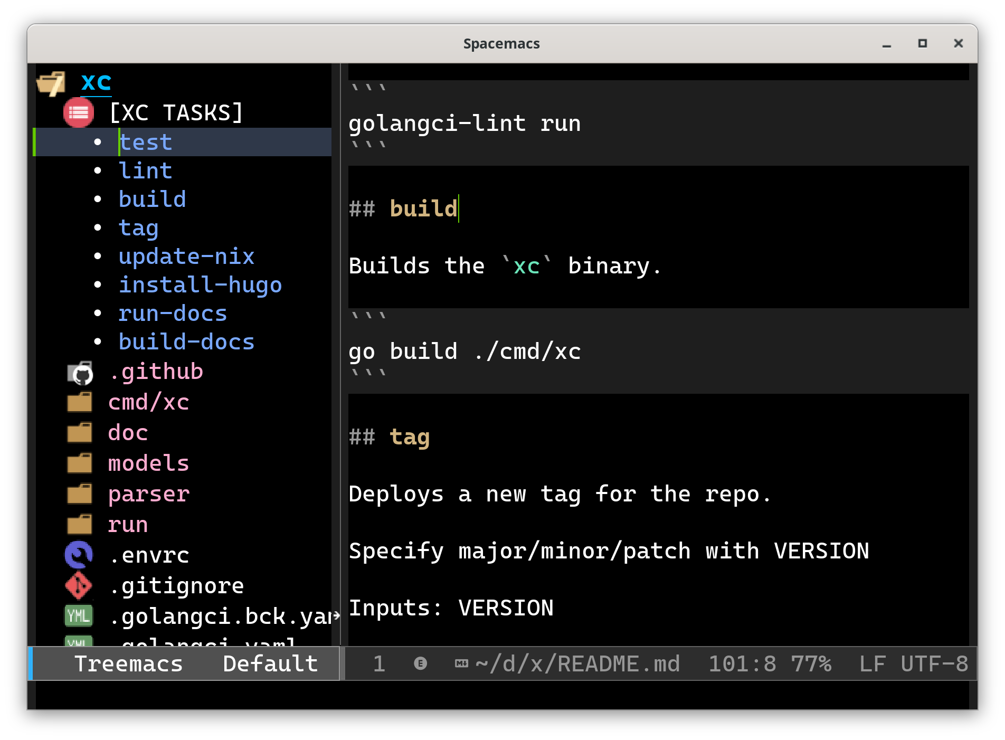Close the Spacemacs window

[x=959, y=44]
